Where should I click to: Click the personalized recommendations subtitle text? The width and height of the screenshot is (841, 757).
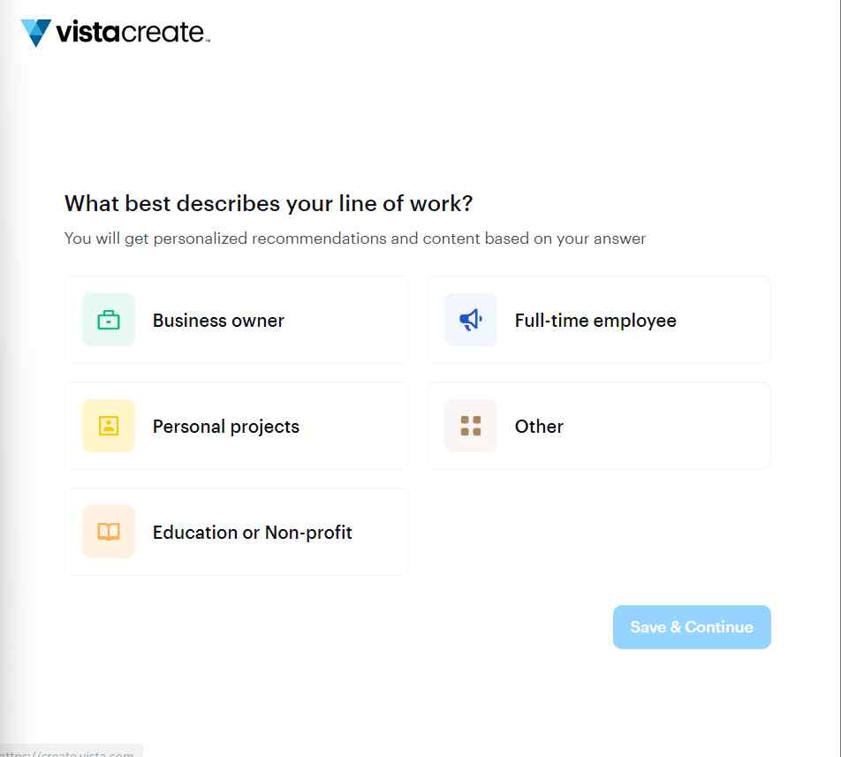click(x=354, y=238)
